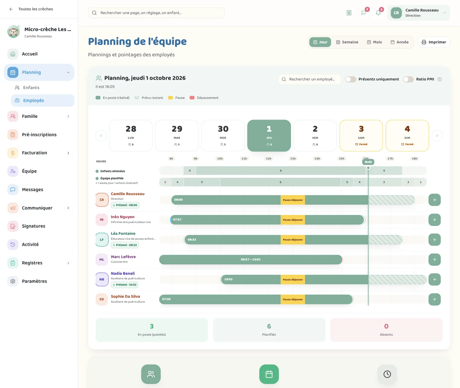Switch to the Jour view
Image resolution: width=460 pixels, height=388 pixels.
click(x=320, y=42)
